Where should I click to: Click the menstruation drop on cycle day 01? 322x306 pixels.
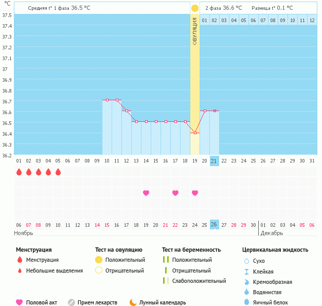[19, 172]
